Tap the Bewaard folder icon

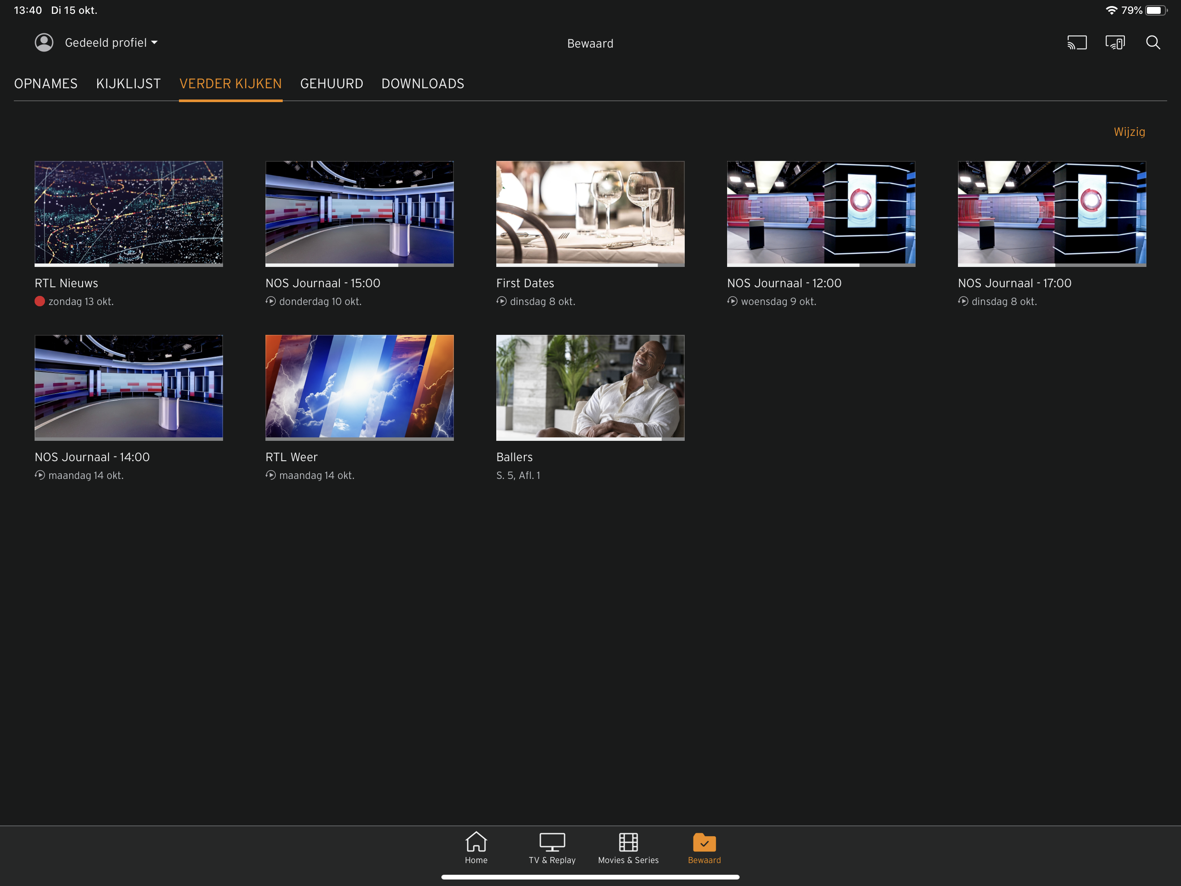[704, 843]
